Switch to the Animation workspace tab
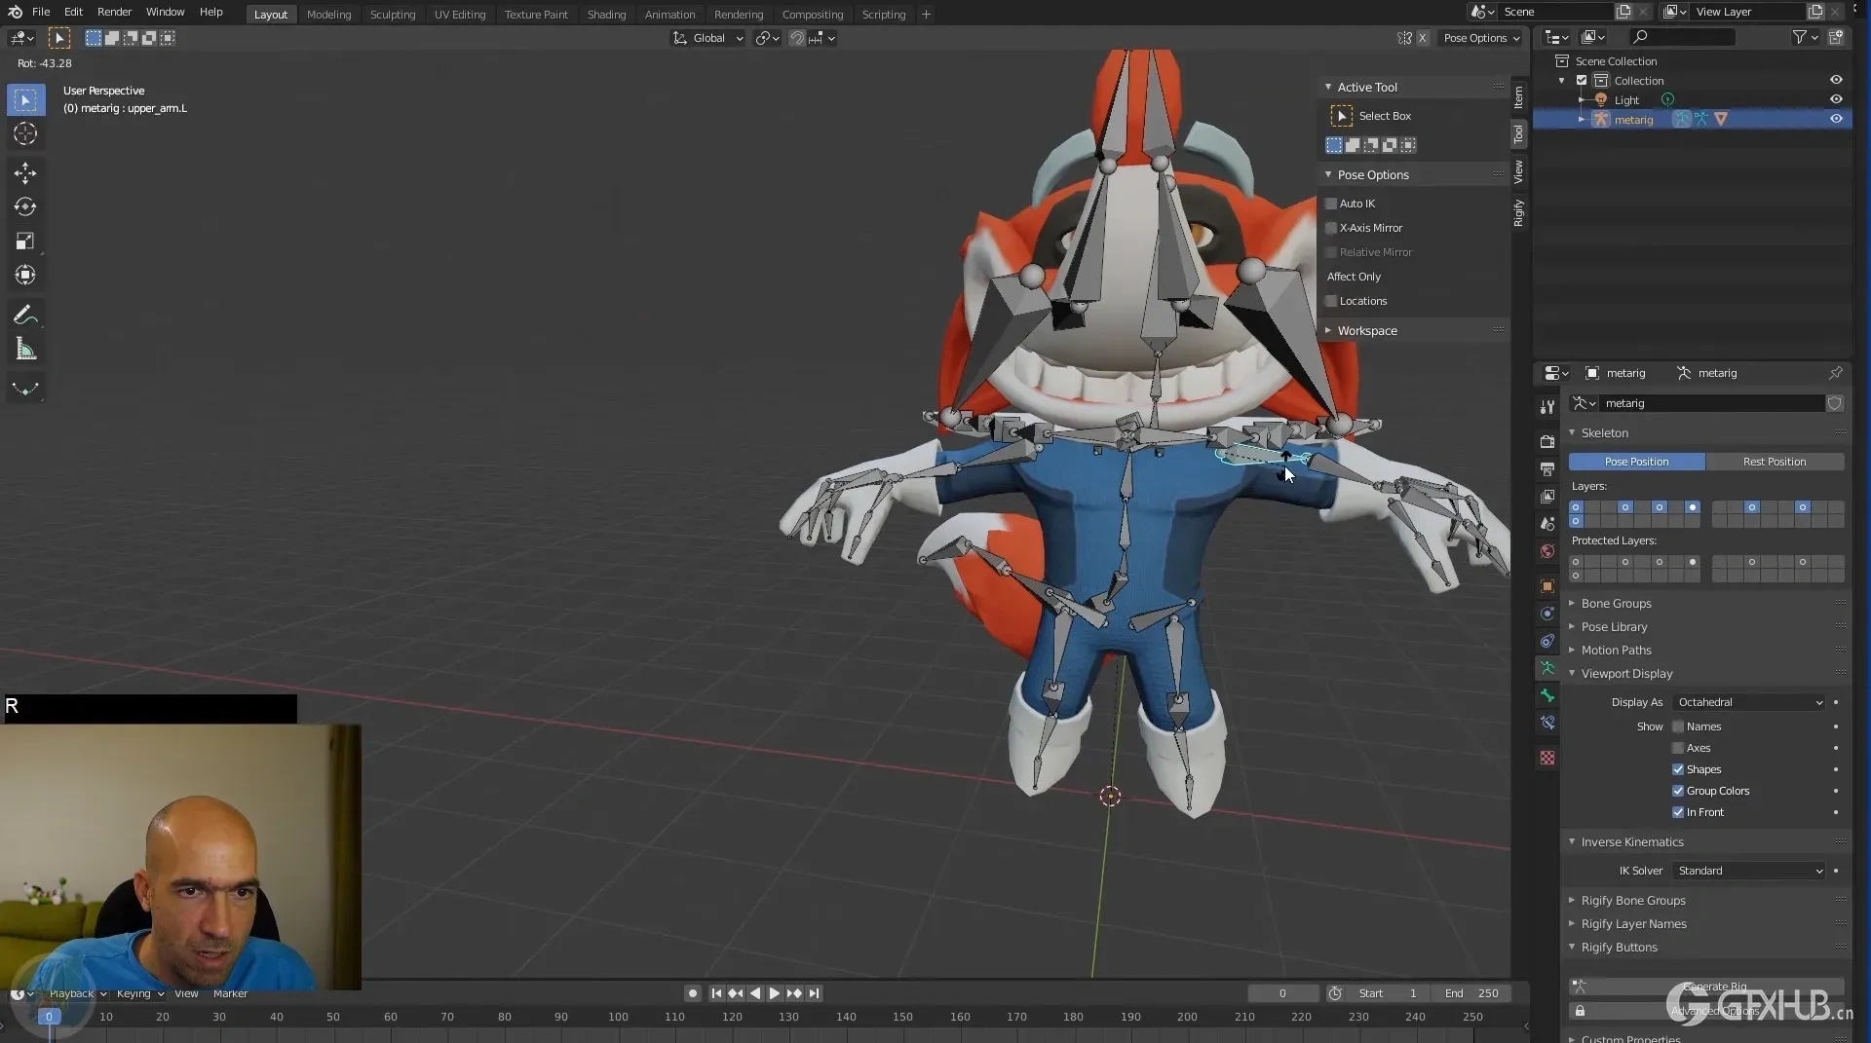Viewport: 1871px width, 1043px height. pos(669,14)
